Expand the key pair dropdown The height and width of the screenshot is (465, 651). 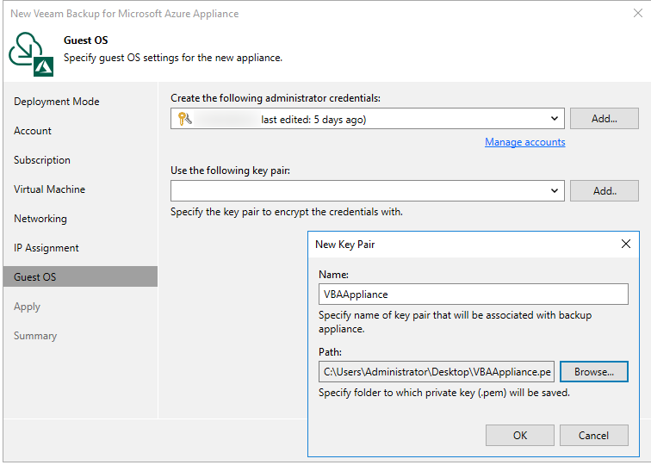pyautogui.click(x=554, y=190)
